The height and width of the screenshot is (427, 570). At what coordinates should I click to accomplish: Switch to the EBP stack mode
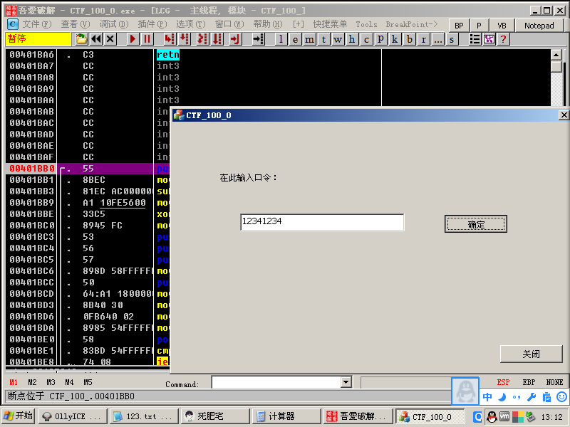[x=529, y=383]
